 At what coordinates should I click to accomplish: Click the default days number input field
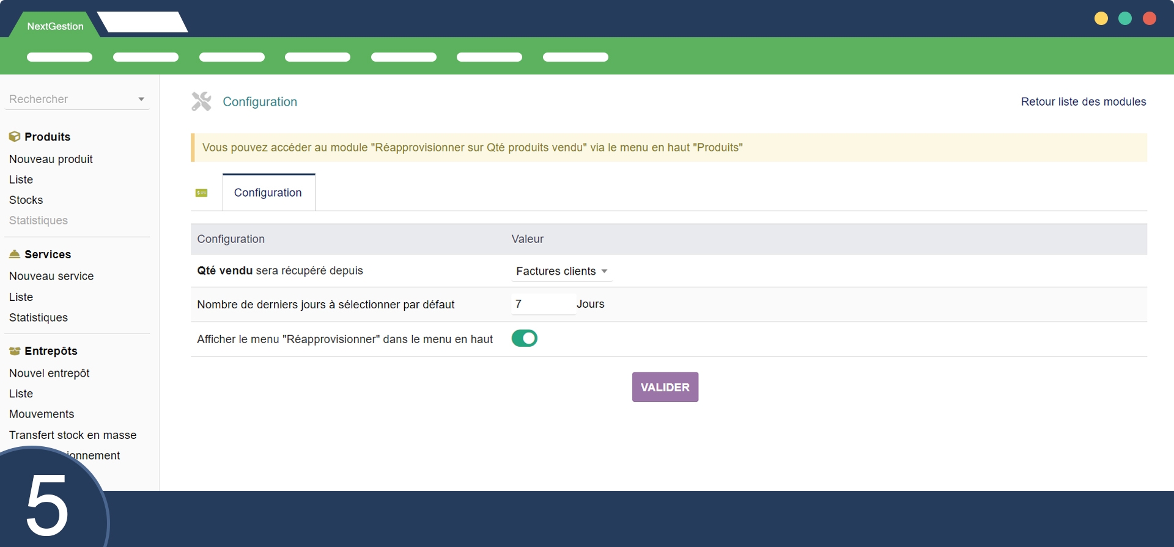click(x=542, y=304)
